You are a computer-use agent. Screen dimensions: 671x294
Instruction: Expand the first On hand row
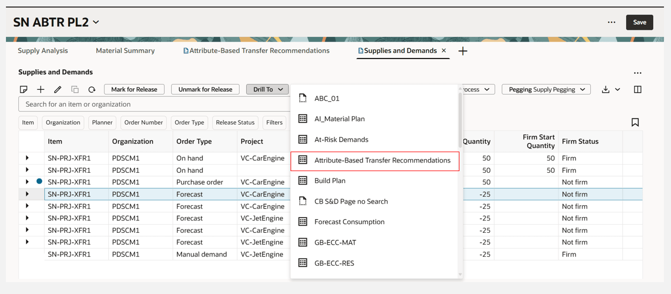[x=27, y=158]
